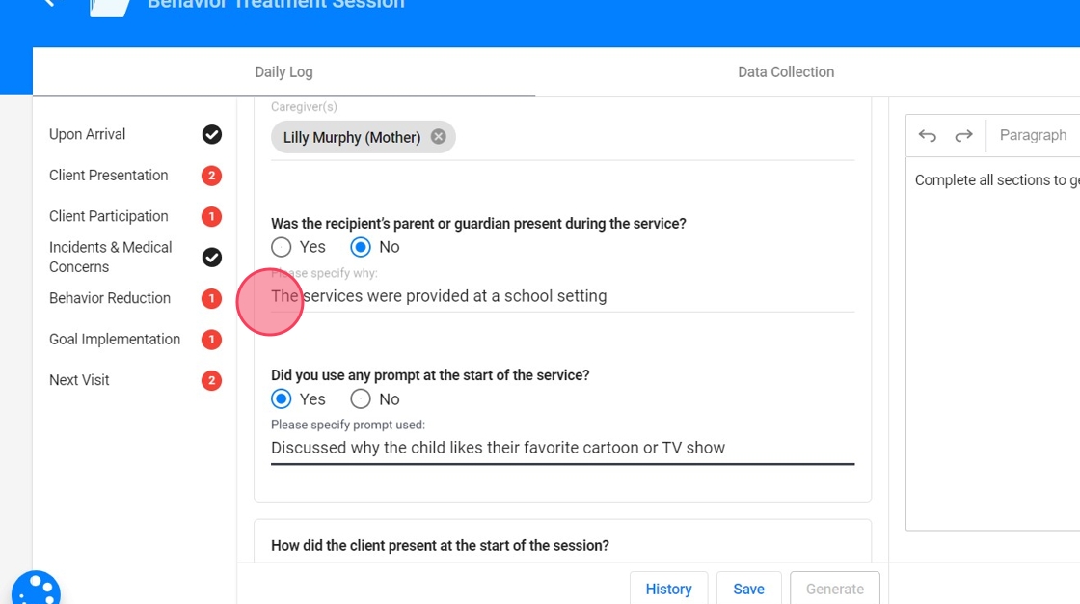
Task: Click the redo arrow in editor
Action: (963, 136)
